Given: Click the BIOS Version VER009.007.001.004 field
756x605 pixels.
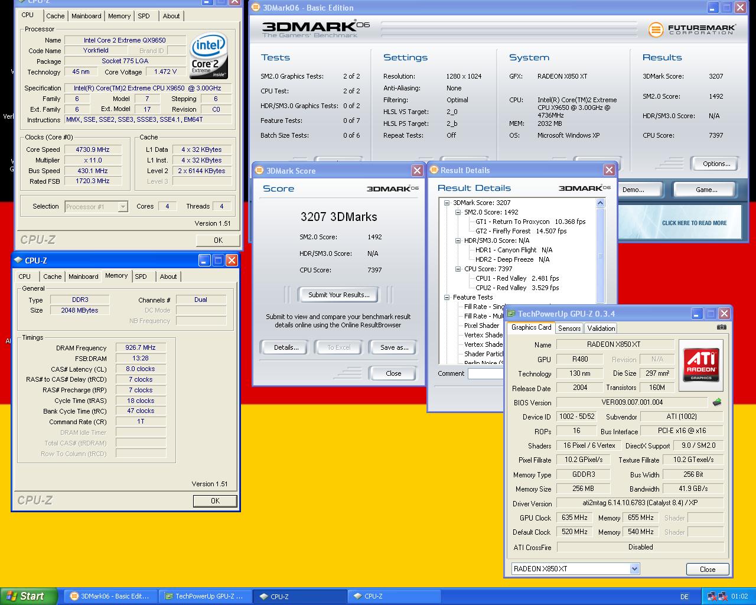Looking at the screenshot, I should [633, 402].
